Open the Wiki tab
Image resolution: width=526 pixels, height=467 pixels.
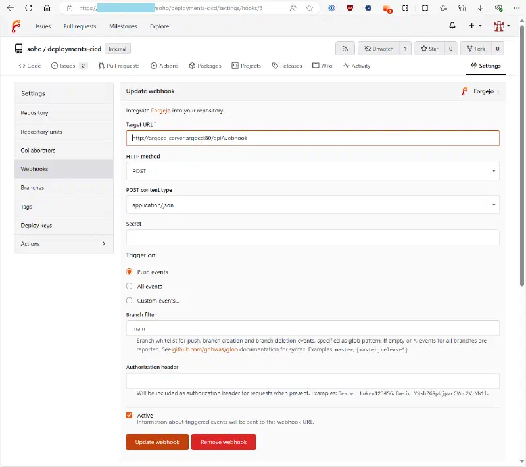pyautogui.click(x=322, y=66)
